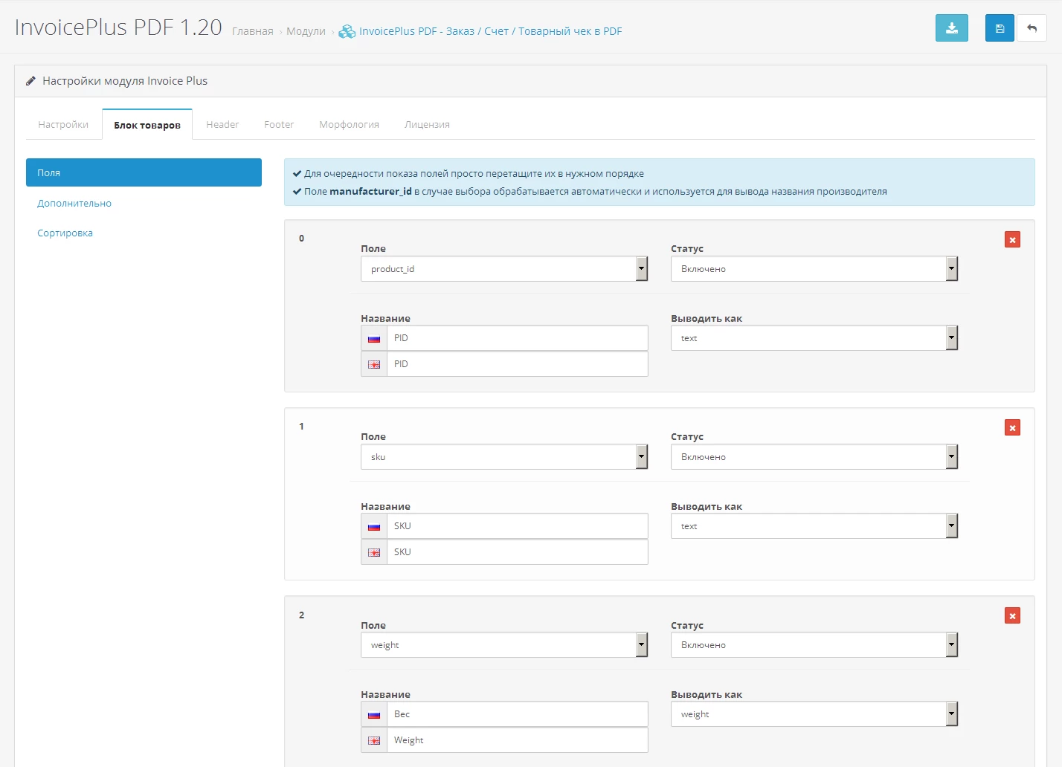Switch to the Настройки tab
This screenshot has width=1062, height=767.
point(63,124)
